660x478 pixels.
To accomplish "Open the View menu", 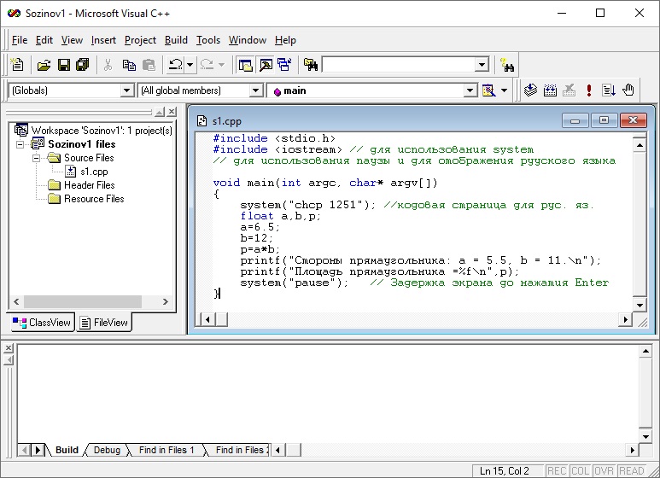I will coord(72,40).
